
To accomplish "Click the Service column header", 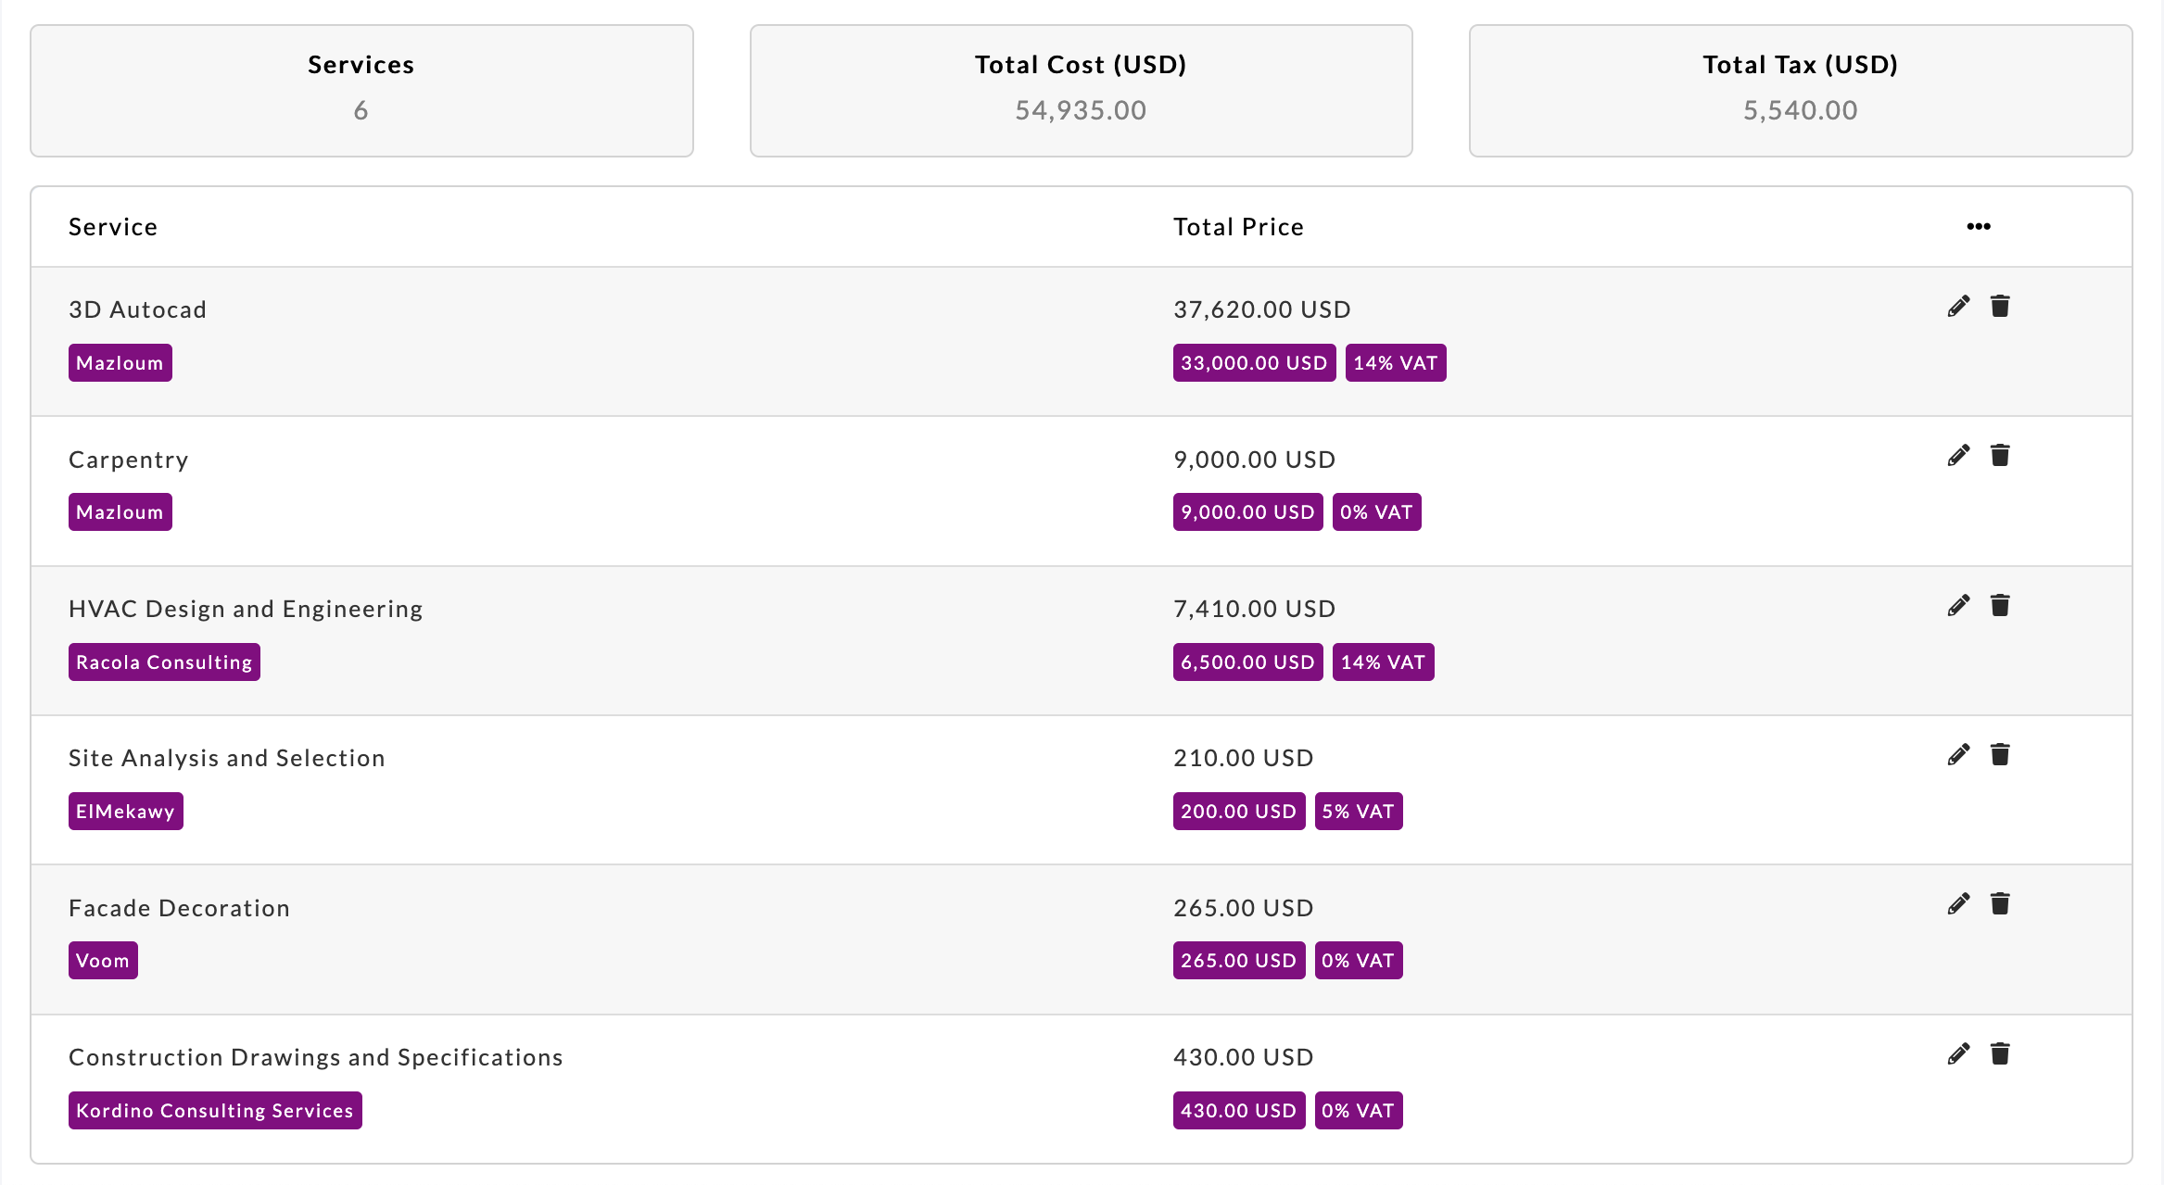I will point(113,227).
